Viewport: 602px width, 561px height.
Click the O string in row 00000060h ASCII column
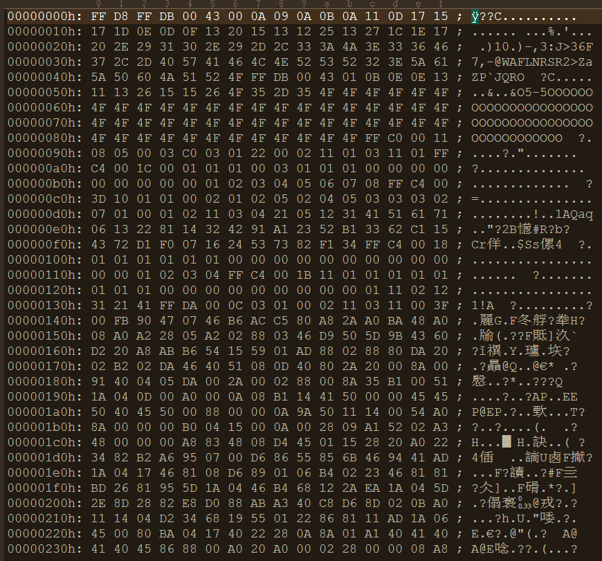click(531, 108)
